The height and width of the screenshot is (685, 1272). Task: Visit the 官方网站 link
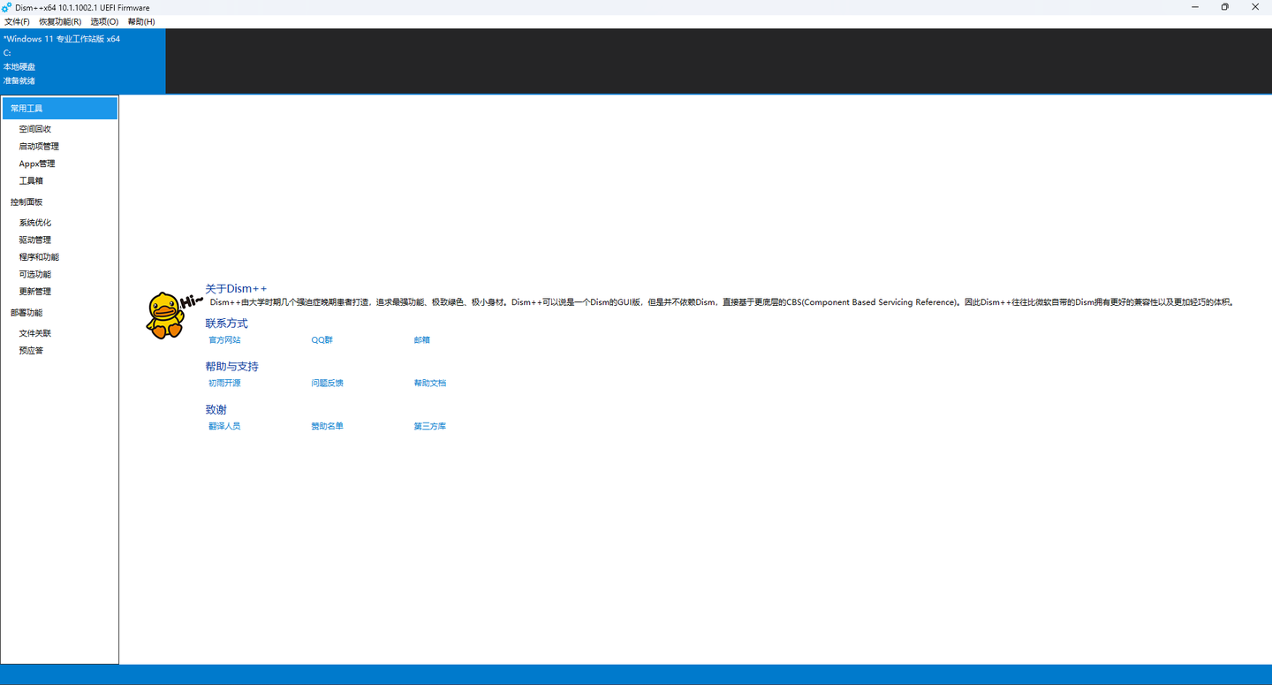point(224,340)
